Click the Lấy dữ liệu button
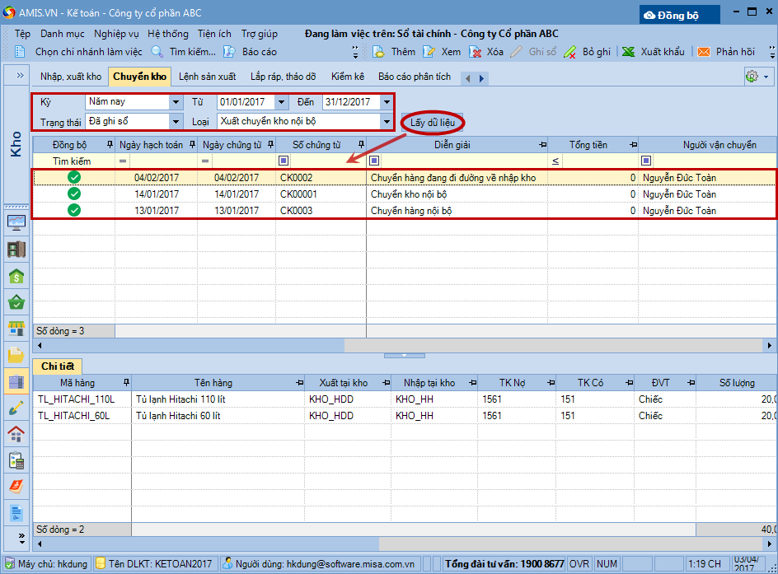This screenshot has width=778, height=574. [433, 123]
